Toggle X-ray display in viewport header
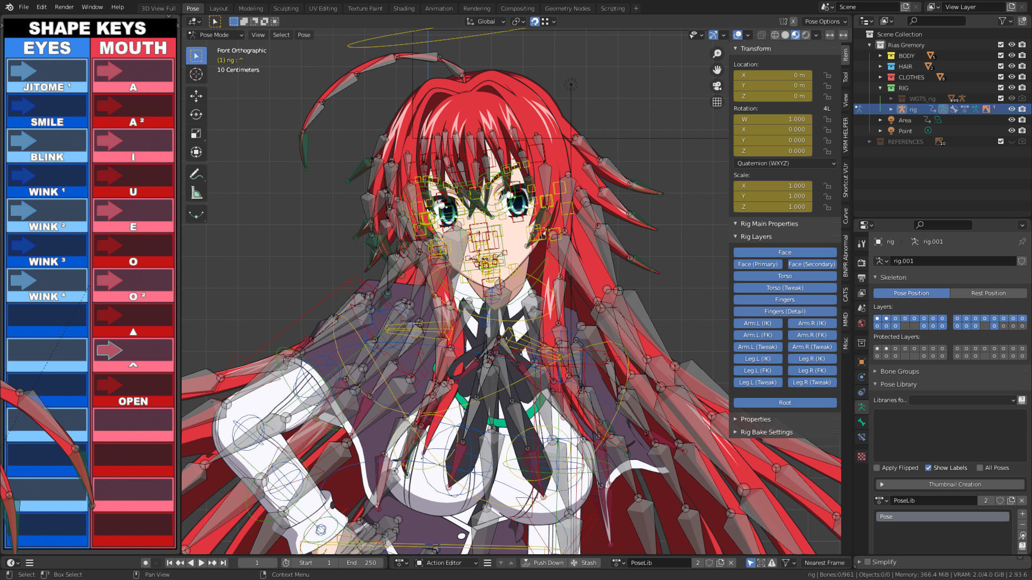Viewport: 1032px width, 580px height. [761, 35]
